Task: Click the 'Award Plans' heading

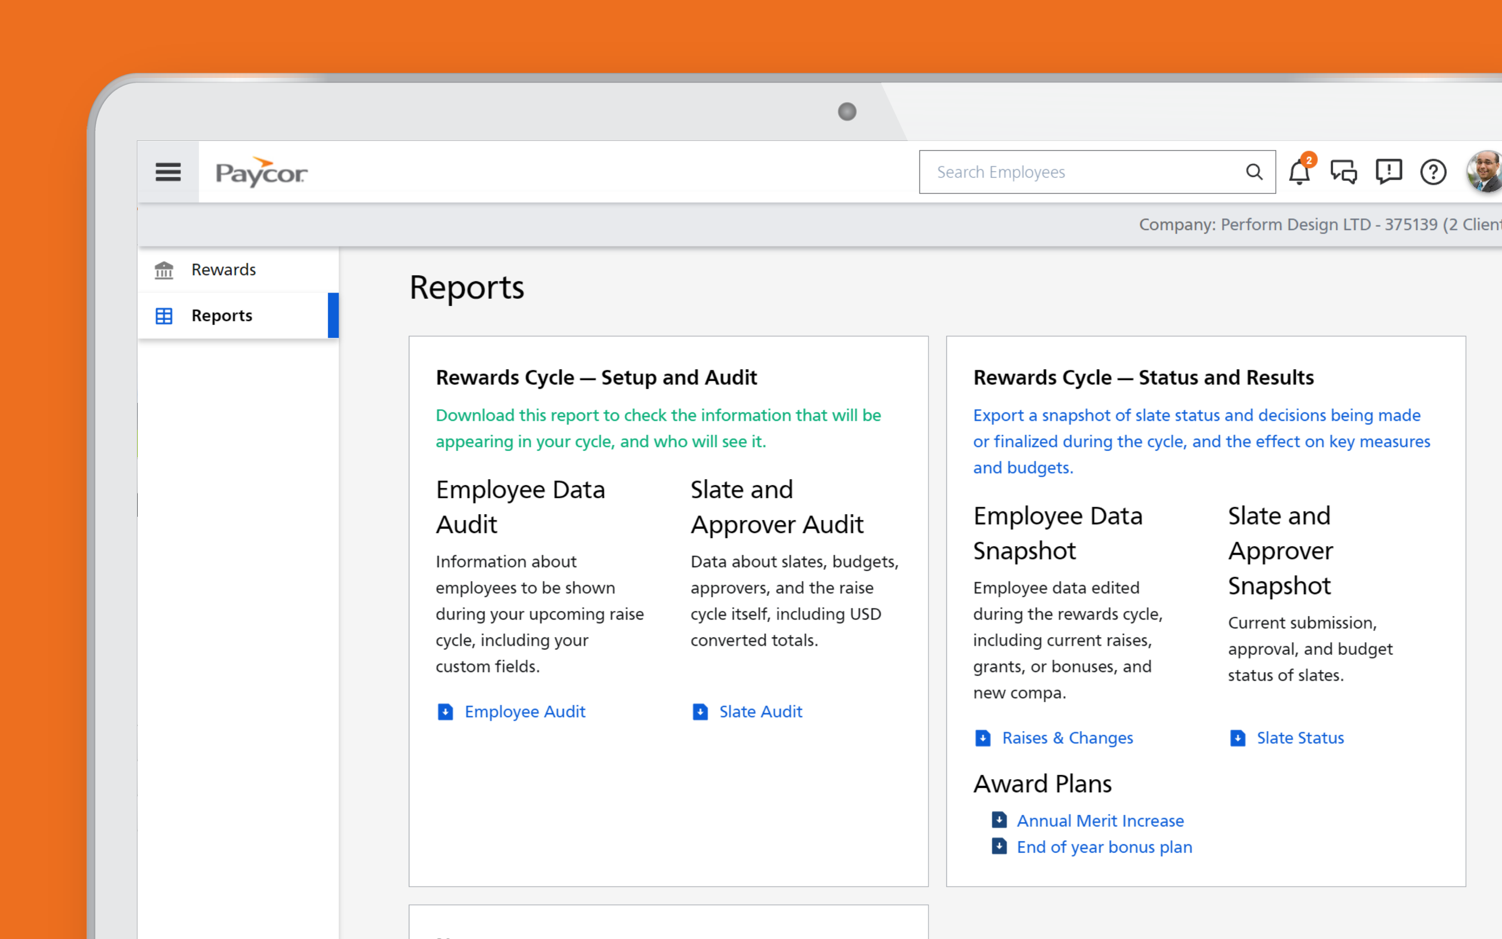Action: pos(1042,784)
